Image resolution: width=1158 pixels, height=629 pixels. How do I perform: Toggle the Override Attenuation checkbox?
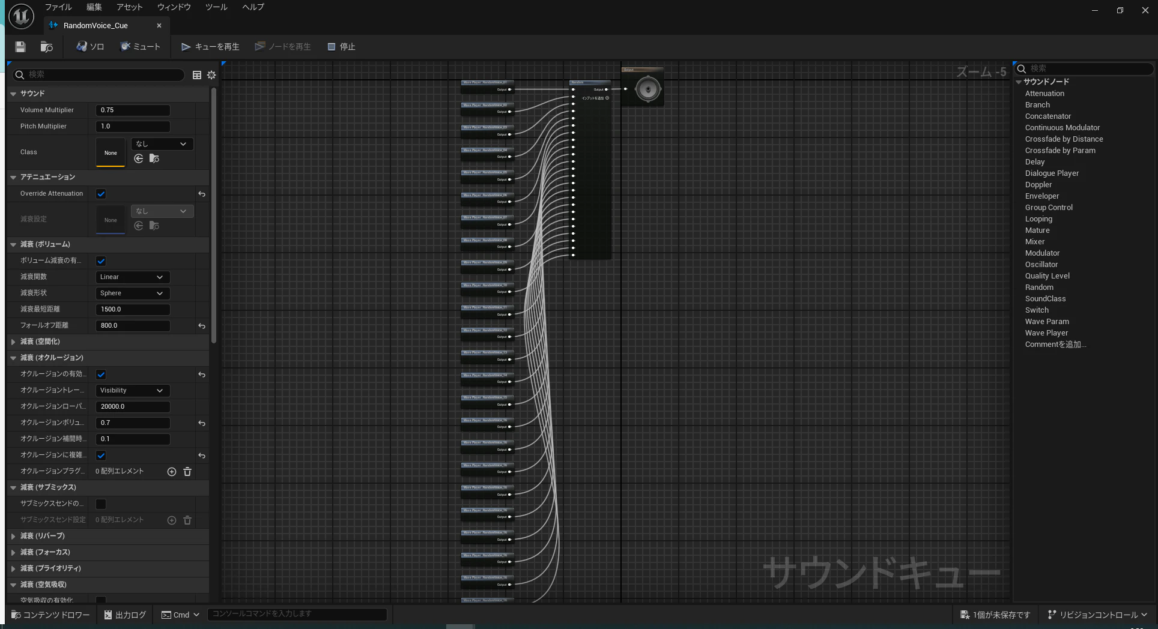(101, 194)
